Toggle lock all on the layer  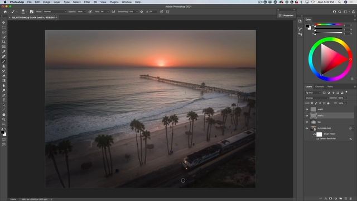tap(329, 103)
